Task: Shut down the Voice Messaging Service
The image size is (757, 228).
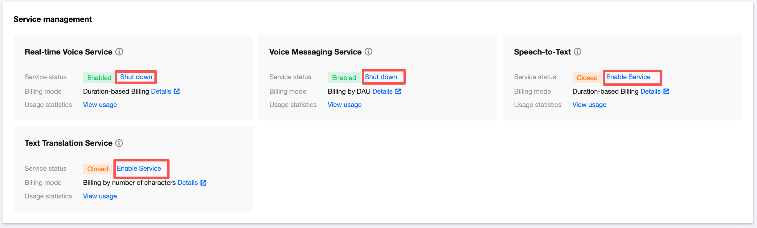Action: (x=381, y=77)
